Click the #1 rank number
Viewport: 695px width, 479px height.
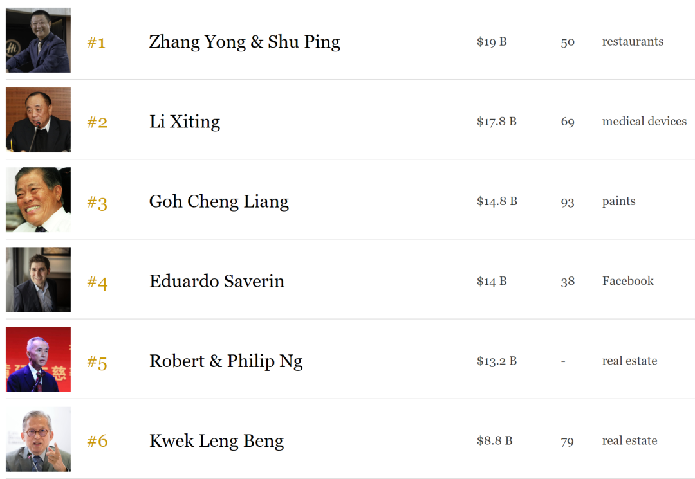pyautogui.click(x=97, y=42)
